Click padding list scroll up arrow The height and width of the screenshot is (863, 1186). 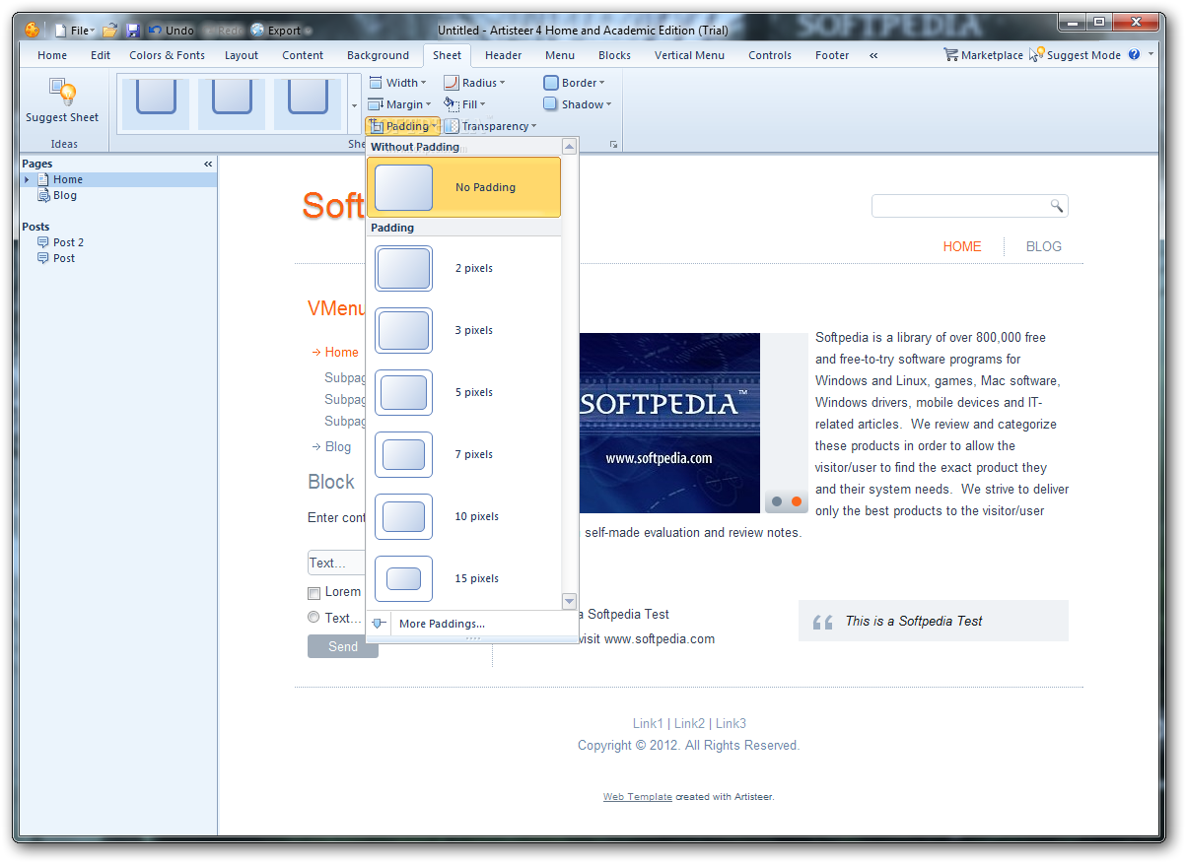[569, 147]
